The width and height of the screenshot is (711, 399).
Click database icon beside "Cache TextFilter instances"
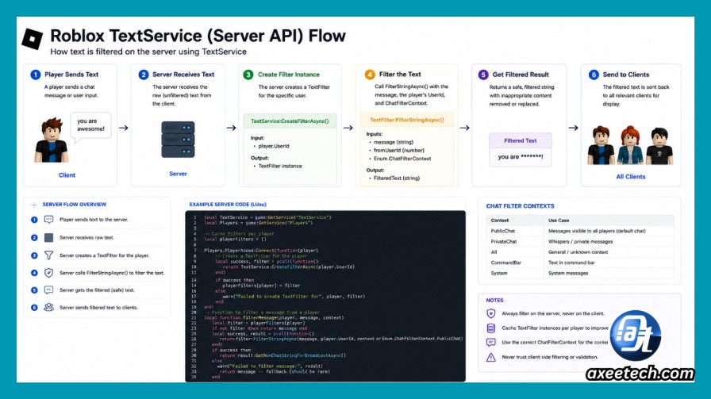[490, 328]
